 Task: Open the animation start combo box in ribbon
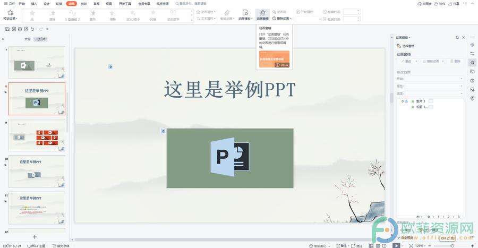pyautogui.click(x=308, y=19)
